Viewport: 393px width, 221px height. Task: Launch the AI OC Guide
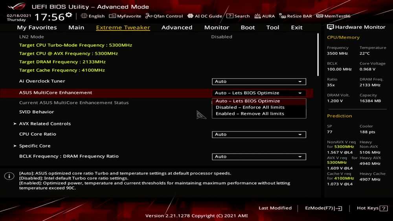[x=205, y=16]
